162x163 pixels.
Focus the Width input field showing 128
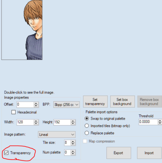pyautogui.click(x=25, y=122)
